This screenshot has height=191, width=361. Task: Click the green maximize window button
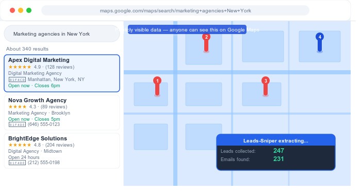(x=29, y=10)
